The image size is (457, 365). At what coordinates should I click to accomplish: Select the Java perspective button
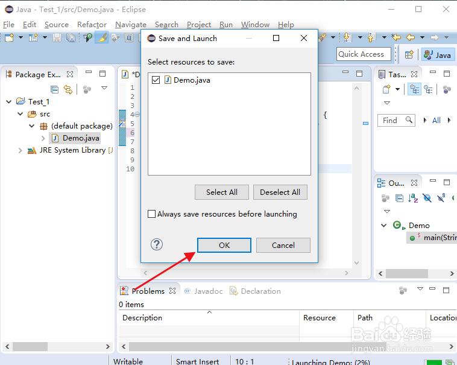[x=438, y=55]
